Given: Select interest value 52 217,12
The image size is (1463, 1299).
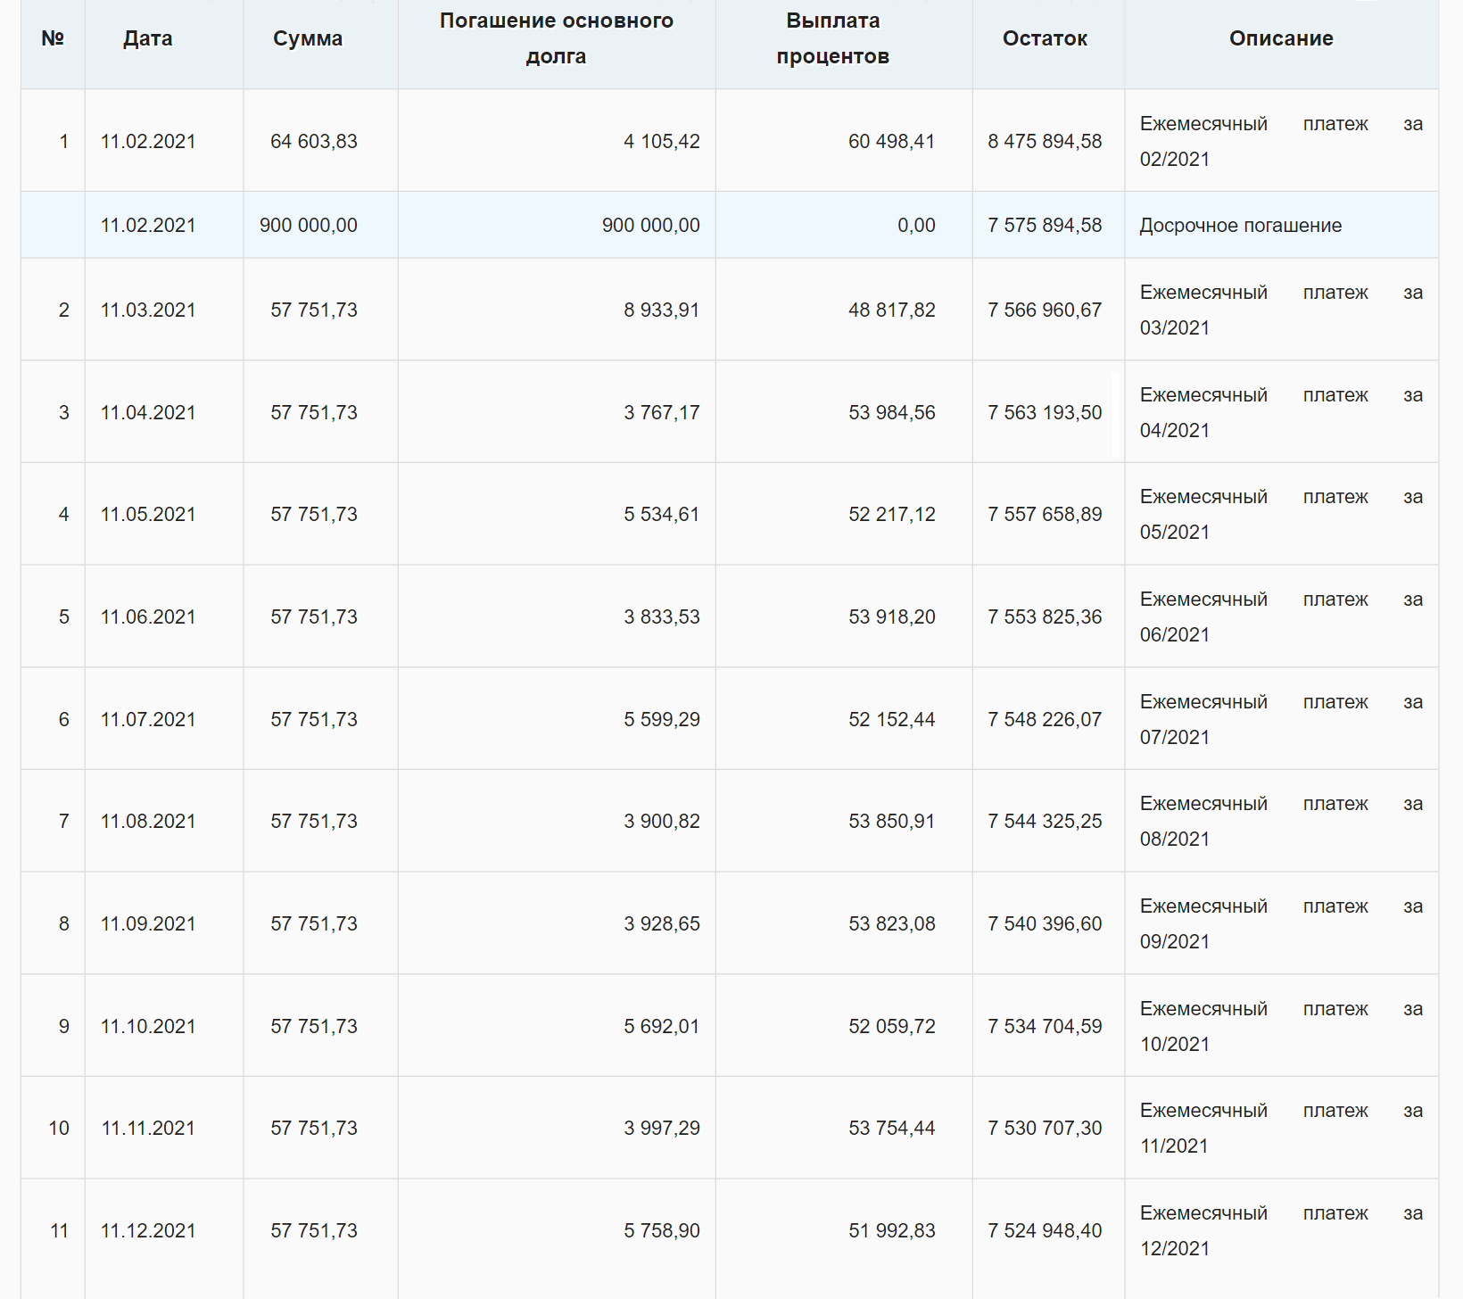Looking at the screenshot, I should click(x=892, y=514).
